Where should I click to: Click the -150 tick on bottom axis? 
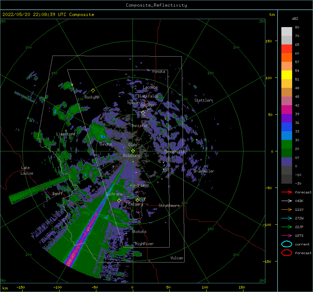[x=21, y=287]
